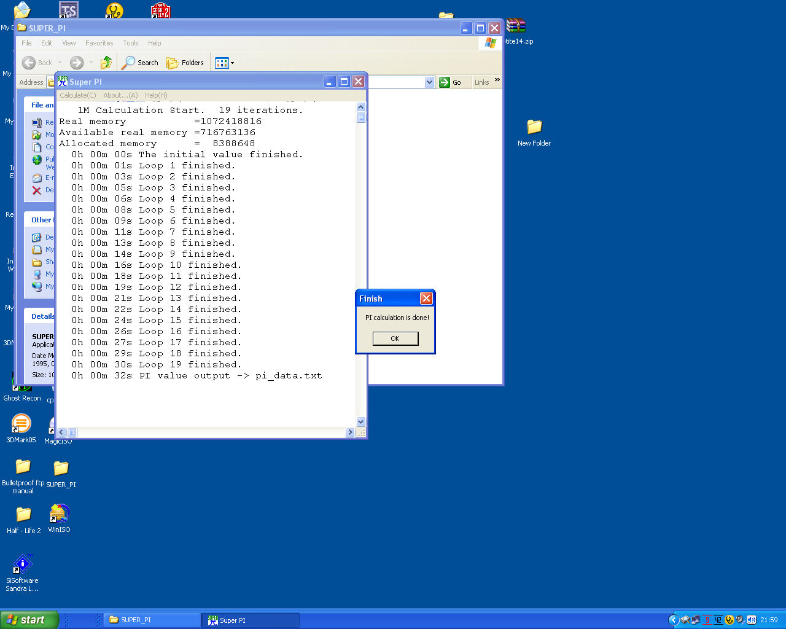This screenshot has height=629, width=786.
Task: Click the Up folder icon
Action: point(106,63)
